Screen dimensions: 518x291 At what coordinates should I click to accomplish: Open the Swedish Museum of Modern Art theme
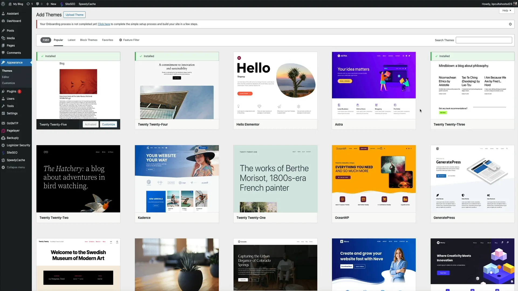78,265
